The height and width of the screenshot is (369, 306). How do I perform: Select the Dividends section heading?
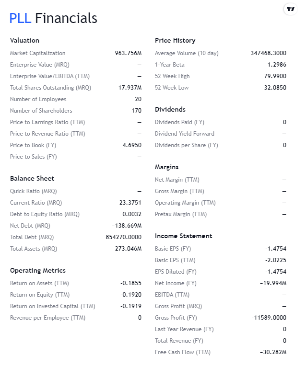click(x=170, y=109)
